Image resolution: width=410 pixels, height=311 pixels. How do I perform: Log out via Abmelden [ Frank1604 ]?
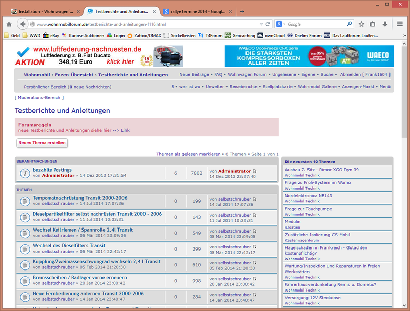point(365,74)
